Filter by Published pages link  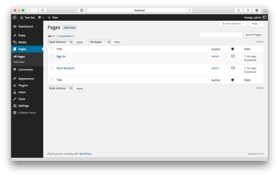tap(65, 36)
